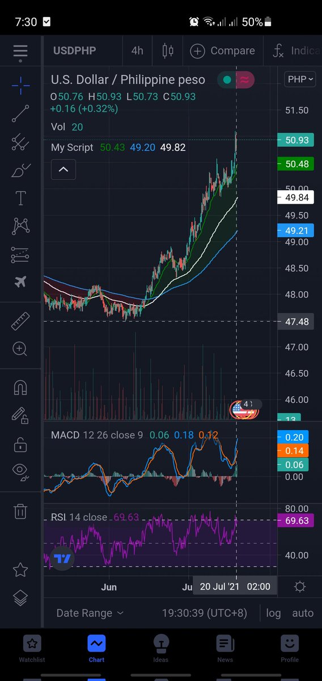Switch to the Watchlist tab
Image resolution: width=322 pixels, height=681 pixels.
tap(32, 648)
